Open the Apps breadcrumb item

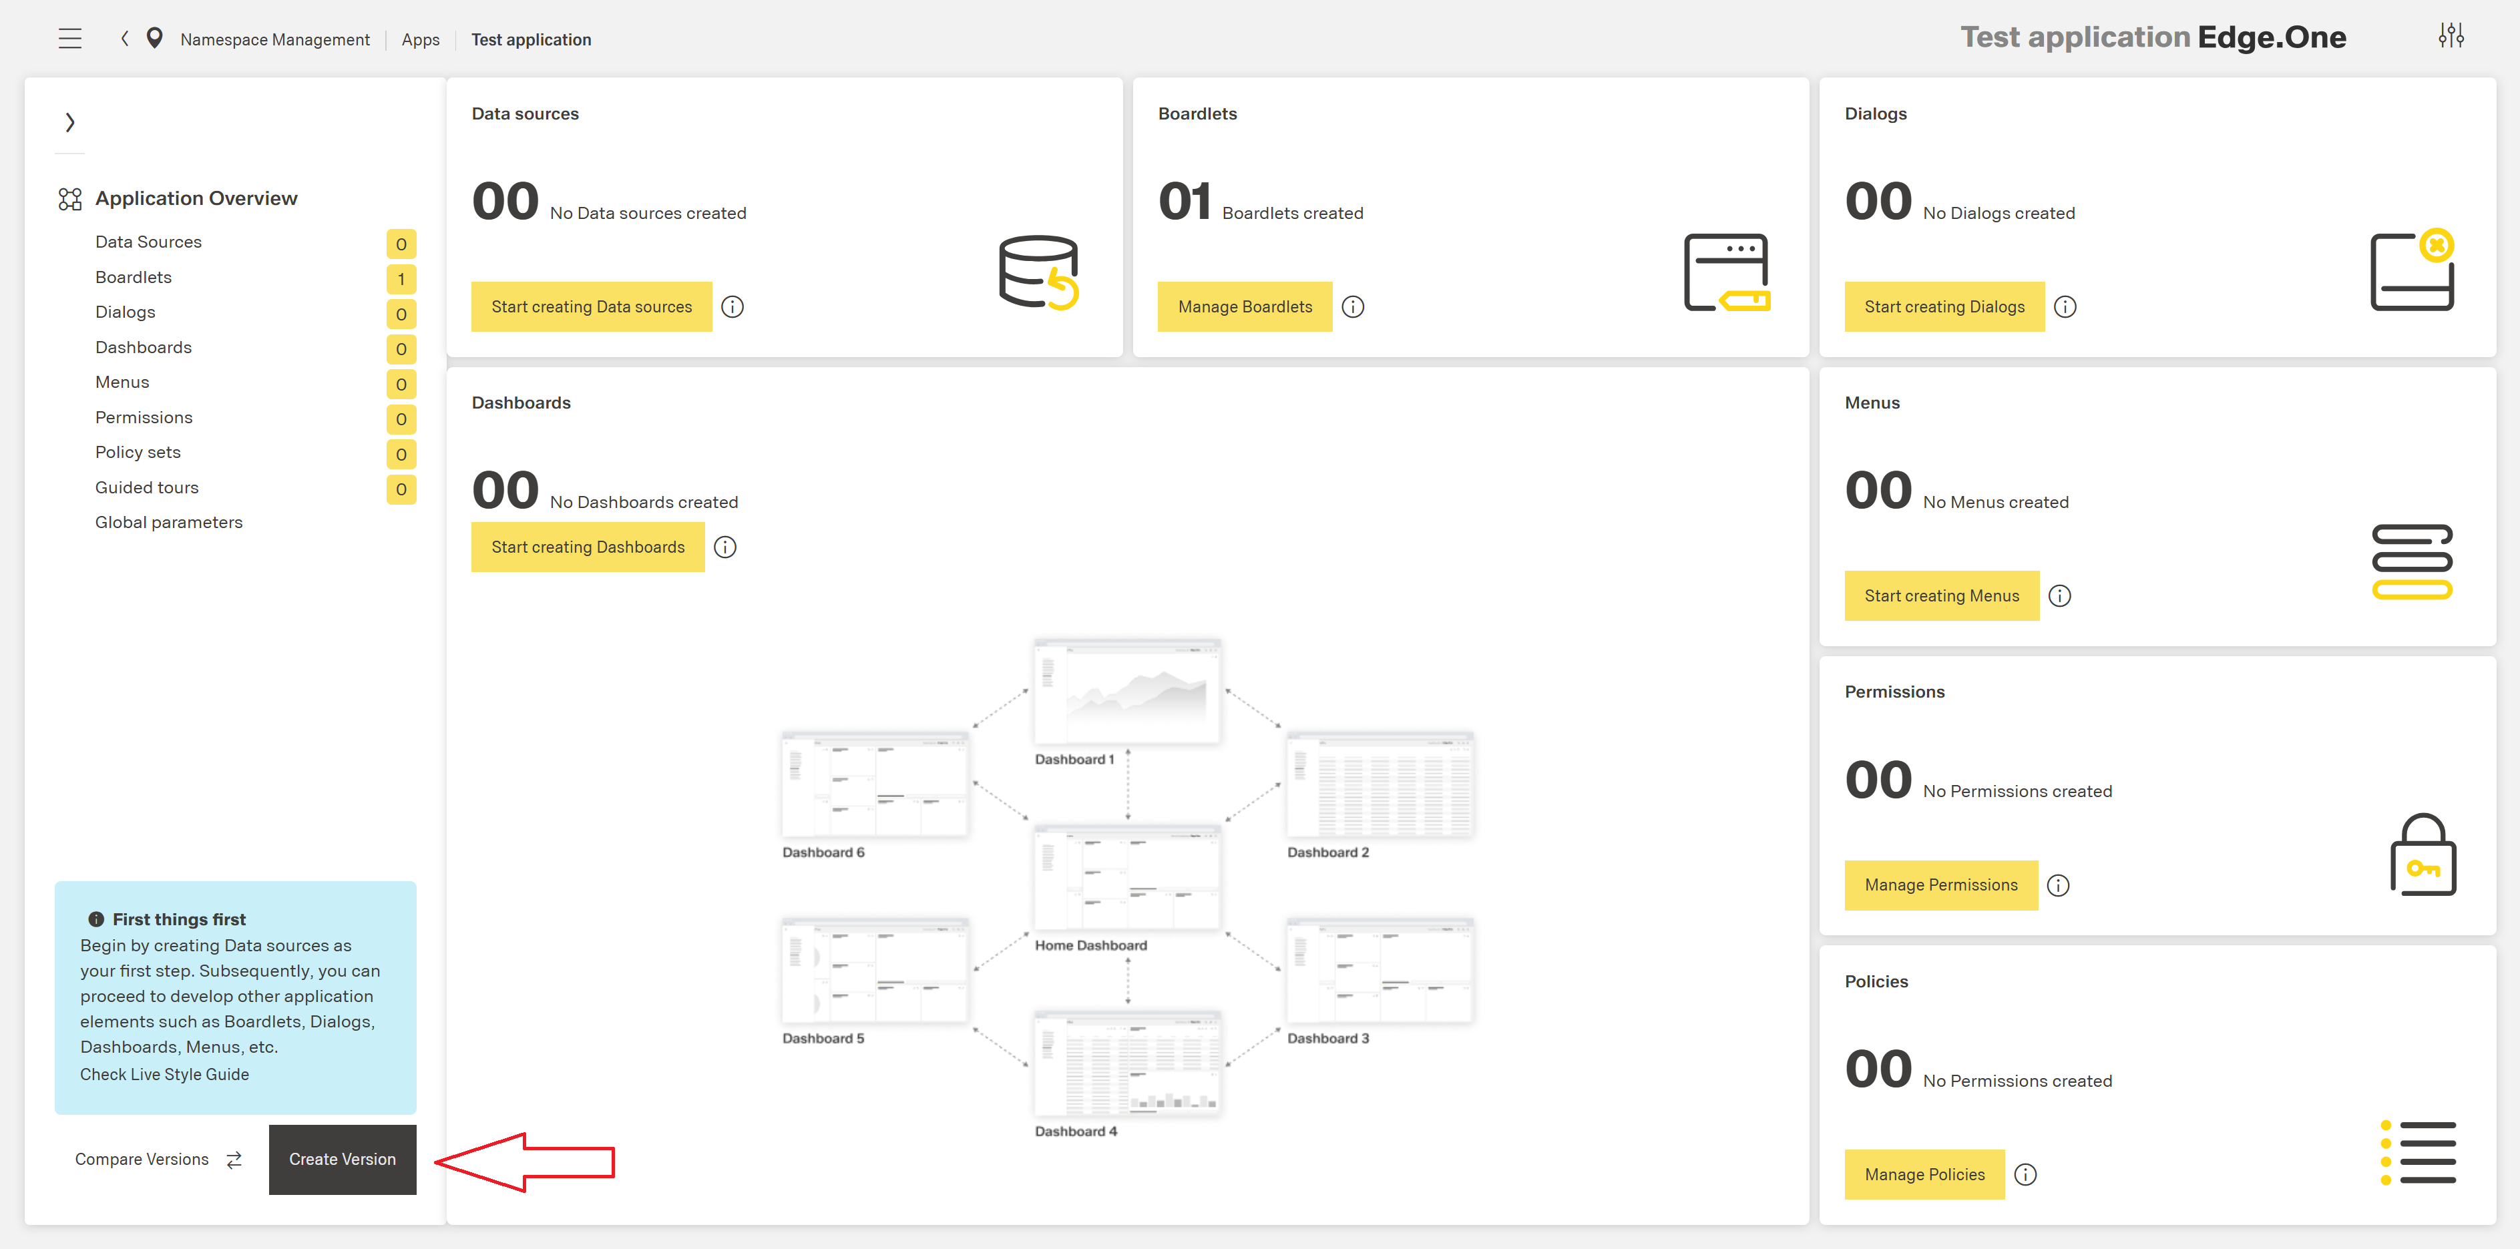[x=420, y=38]
